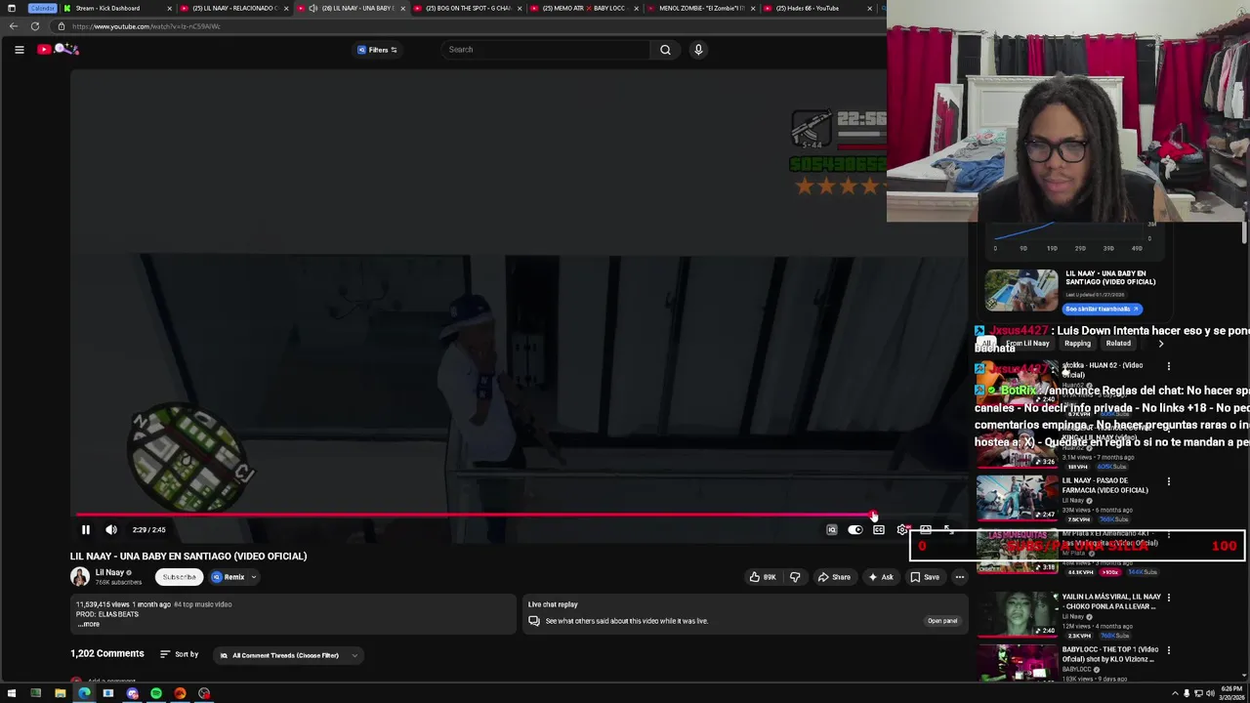Pause the video
Screen dimensions: 1250x703
85,529
